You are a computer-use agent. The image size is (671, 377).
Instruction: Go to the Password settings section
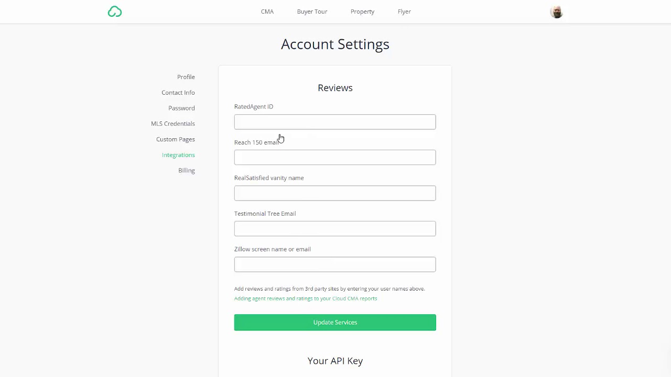coord(181,108)
